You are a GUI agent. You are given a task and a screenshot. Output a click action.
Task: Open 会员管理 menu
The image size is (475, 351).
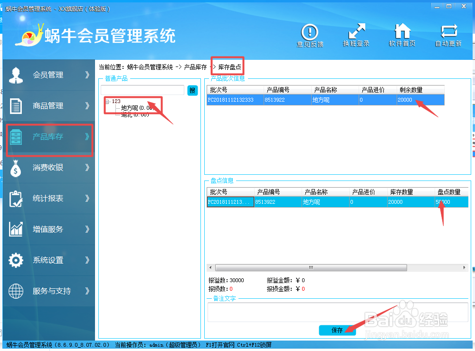click(x=48, y=75)
